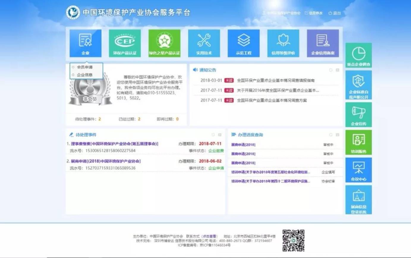Click the 已经过期 count value
The width and height of the screenshot is (411, 258).
(139, 119)
